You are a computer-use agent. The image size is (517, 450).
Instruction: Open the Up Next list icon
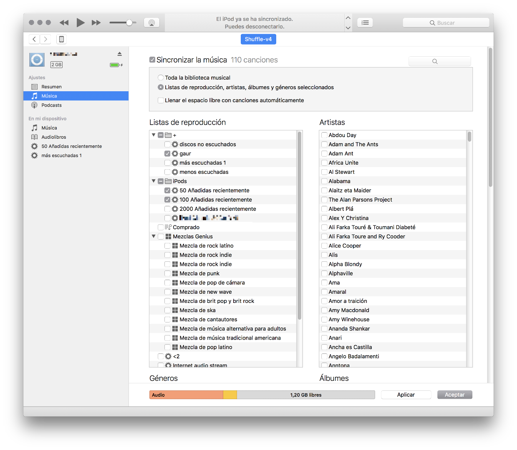click(365, 22)
